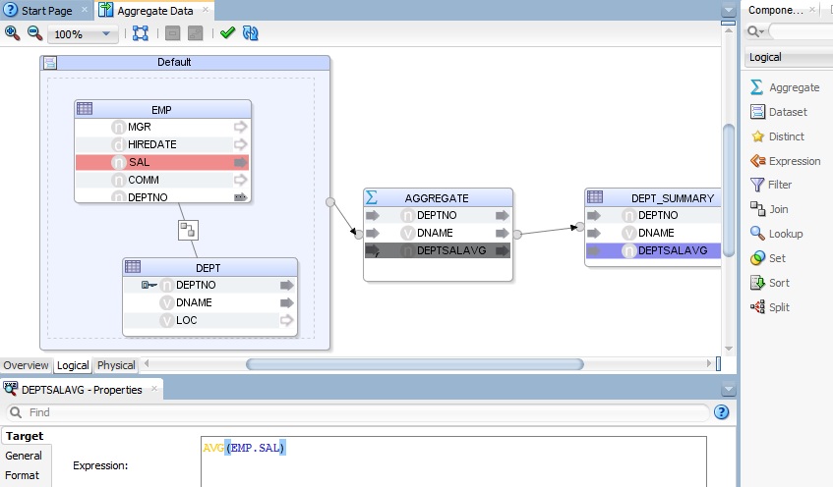The width and height of the screenshot is (833, 487).
Task: Select the HIREDATE attribute in EMP
Action: 162,144
